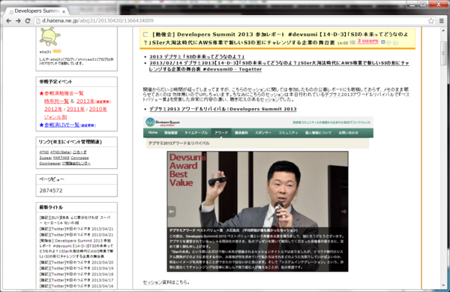
Task: Open 講演資料 in the Devsumi nav bar
Action: [241, 133]
